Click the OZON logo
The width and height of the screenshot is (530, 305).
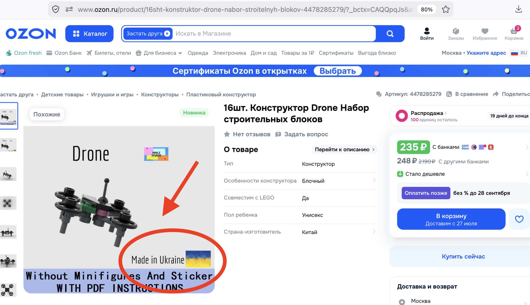[31, 34]
